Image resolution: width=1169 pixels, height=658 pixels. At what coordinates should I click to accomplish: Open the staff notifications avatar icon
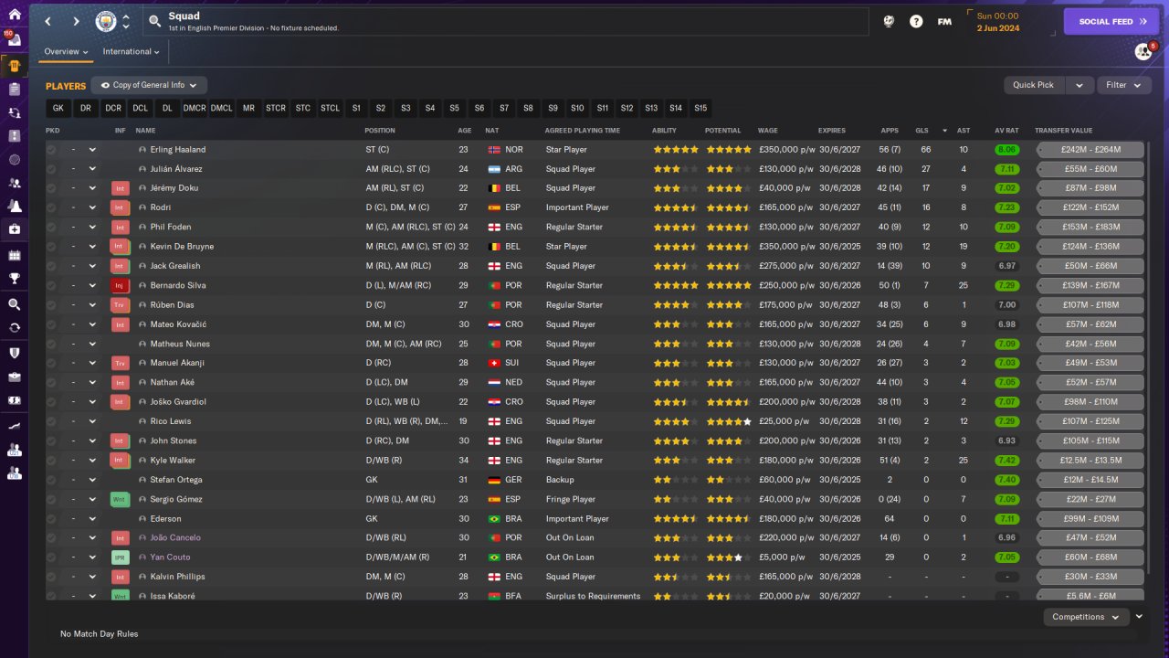point(1143,51)
